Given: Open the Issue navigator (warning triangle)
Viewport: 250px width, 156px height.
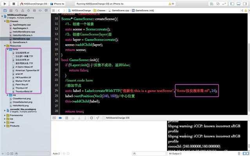Looking at the screenshot, I should [x=23, y=11].
